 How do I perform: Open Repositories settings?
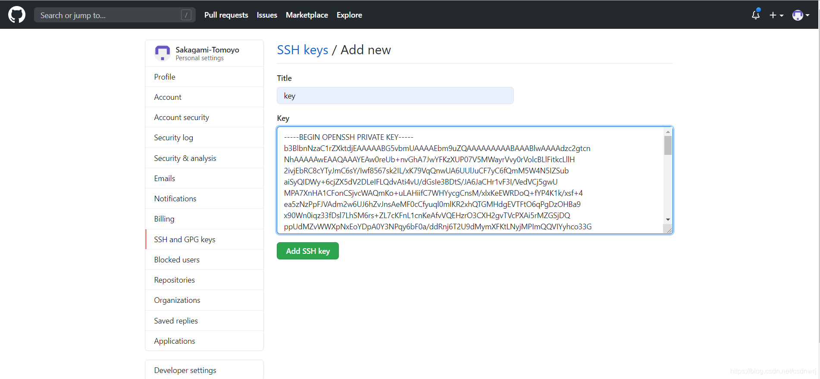click(204, 280)
